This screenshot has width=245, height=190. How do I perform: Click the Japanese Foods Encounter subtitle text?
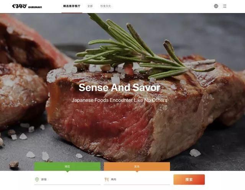click(119, 100)
